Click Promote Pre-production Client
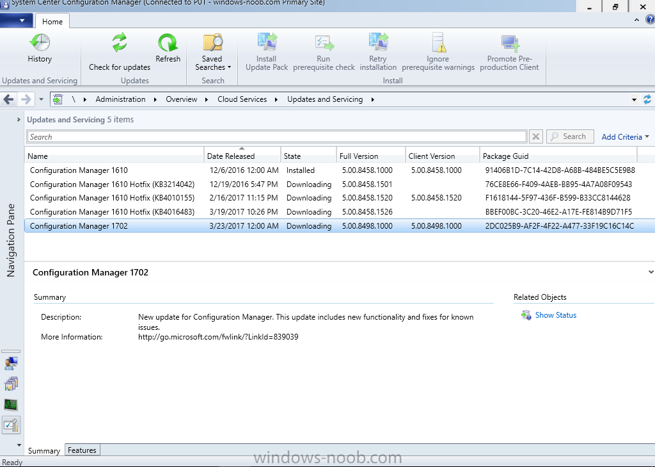Screen dimensions: 655x467 [x=509, y=52]
